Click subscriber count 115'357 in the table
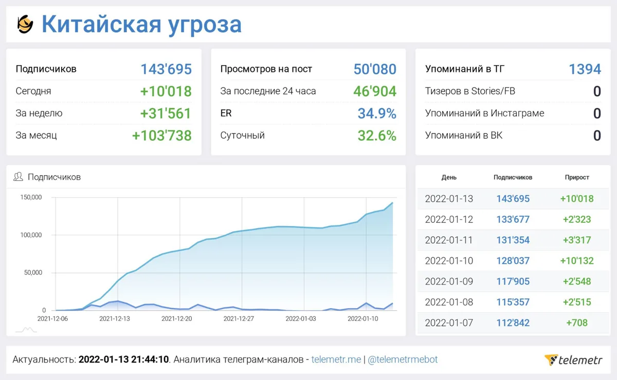Viewport: 617px width, 380px height. pyautogui.click(x=513, y=302)
